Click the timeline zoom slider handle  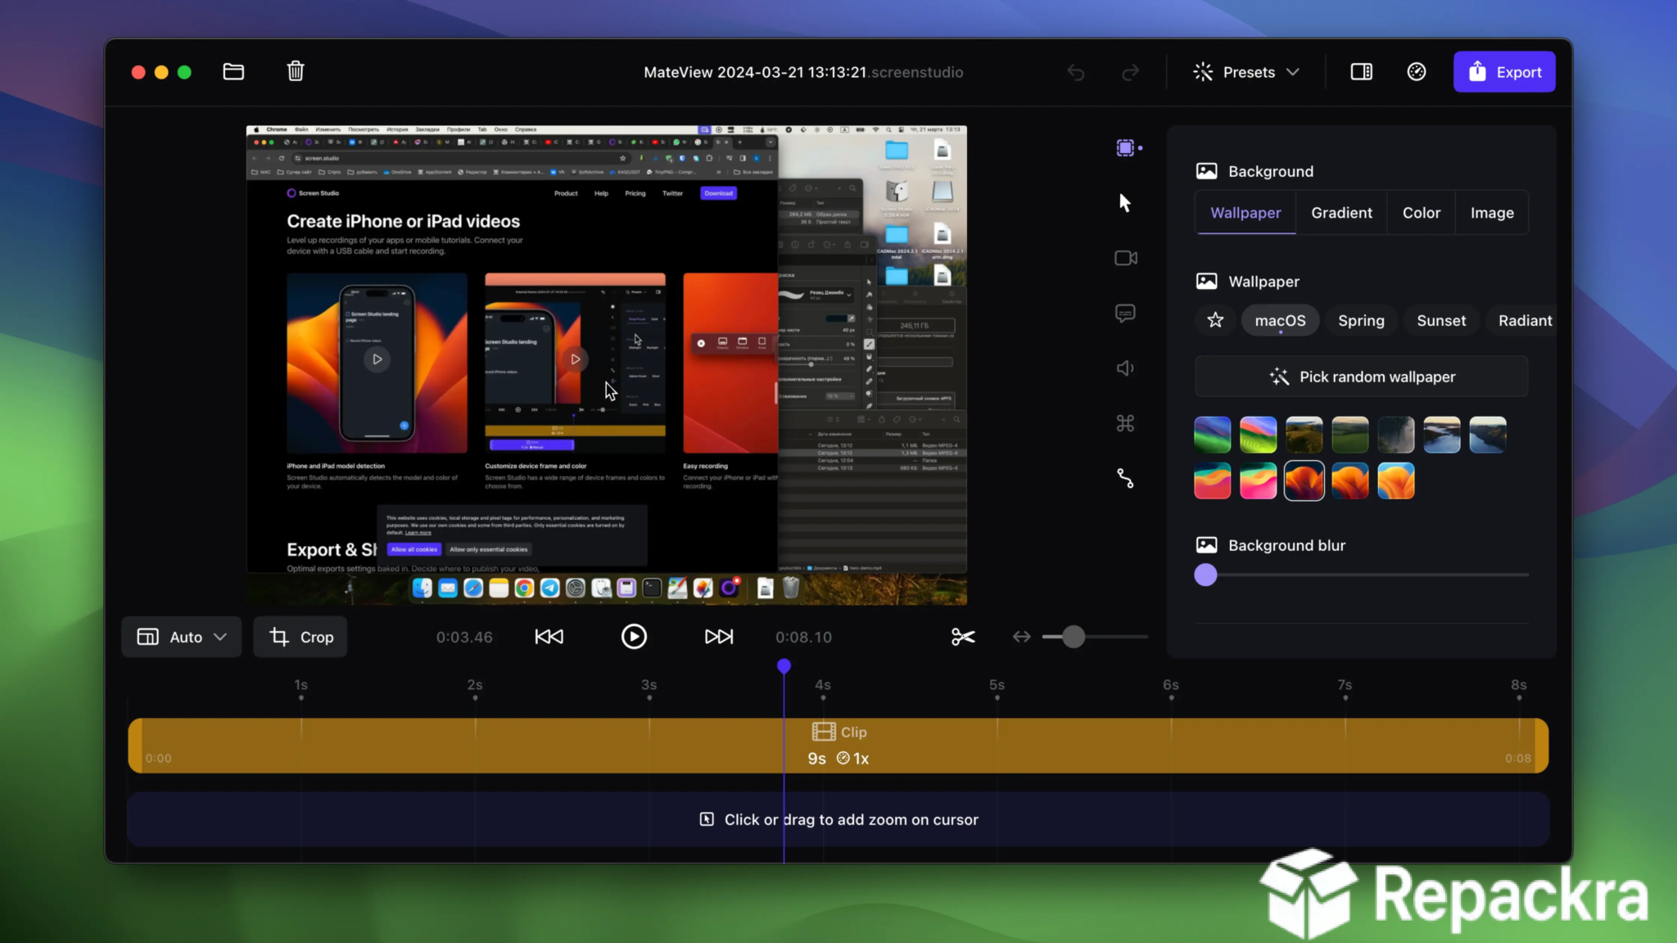[x=1073, y=637]
